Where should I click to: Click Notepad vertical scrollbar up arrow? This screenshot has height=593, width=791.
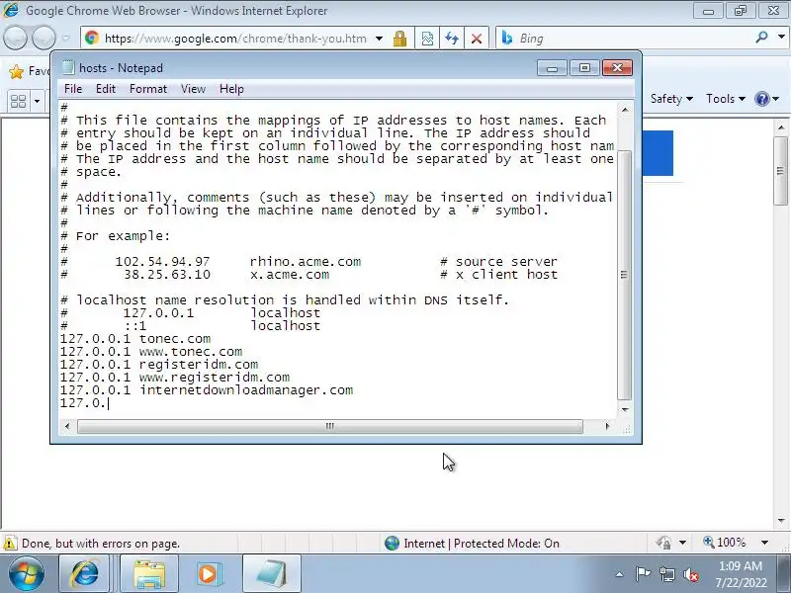tap(625, 110)
